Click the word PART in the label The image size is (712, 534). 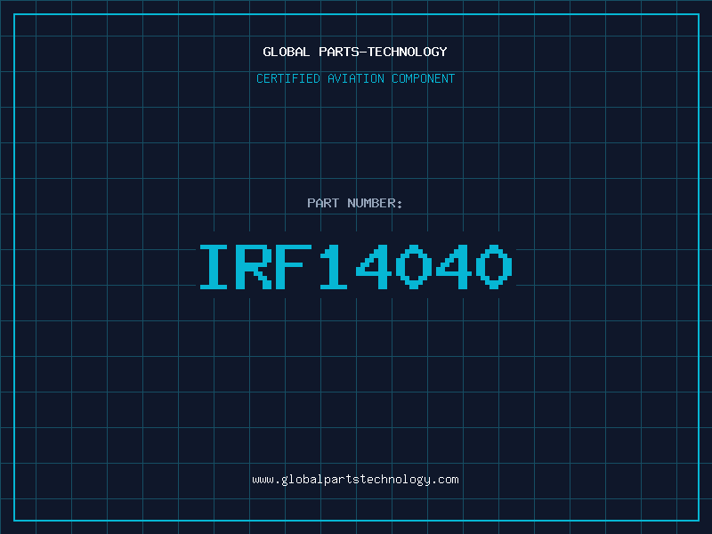click(321, 203)
